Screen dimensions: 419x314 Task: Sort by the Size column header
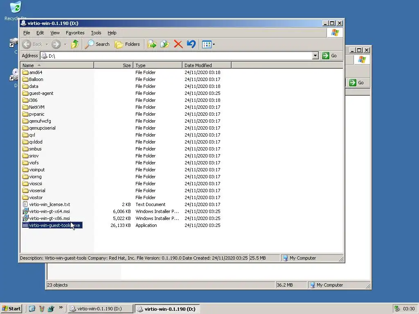(114, 65)
